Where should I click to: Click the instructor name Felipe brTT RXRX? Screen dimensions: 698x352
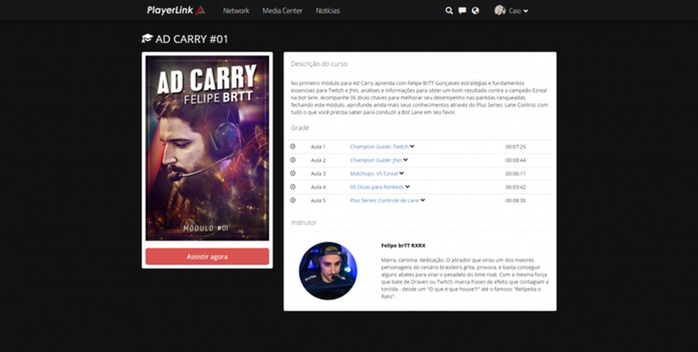point(403,245)
